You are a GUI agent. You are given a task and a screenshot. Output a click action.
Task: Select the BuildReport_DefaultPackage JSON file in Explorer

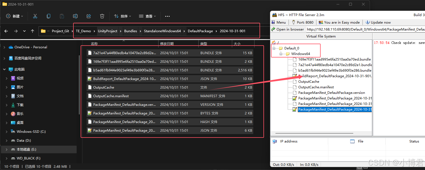[170, 79]
